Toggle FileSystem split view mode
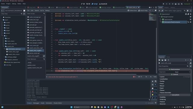193x109 pixels. 24,11
